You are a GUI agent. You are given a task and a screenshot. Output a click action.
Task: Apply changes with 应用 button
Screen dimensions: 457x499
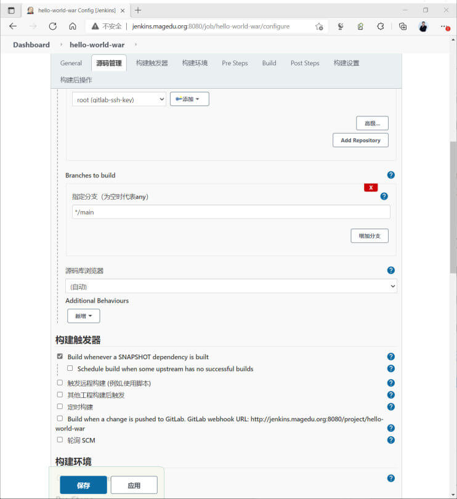click(134, 485)
